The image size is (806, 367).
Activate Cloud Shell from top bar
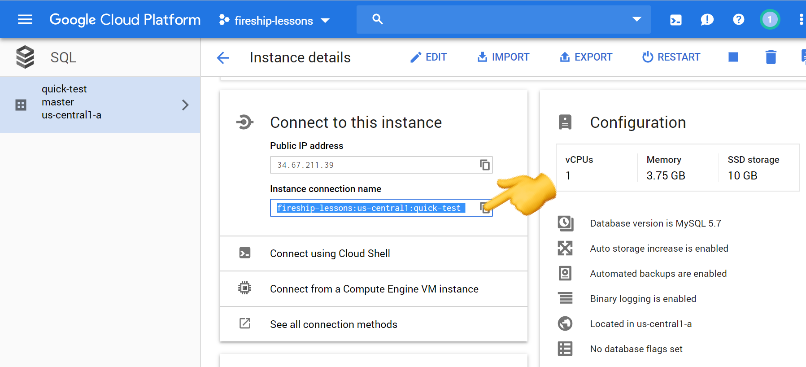pyautogui.click(x=675, y=20)
